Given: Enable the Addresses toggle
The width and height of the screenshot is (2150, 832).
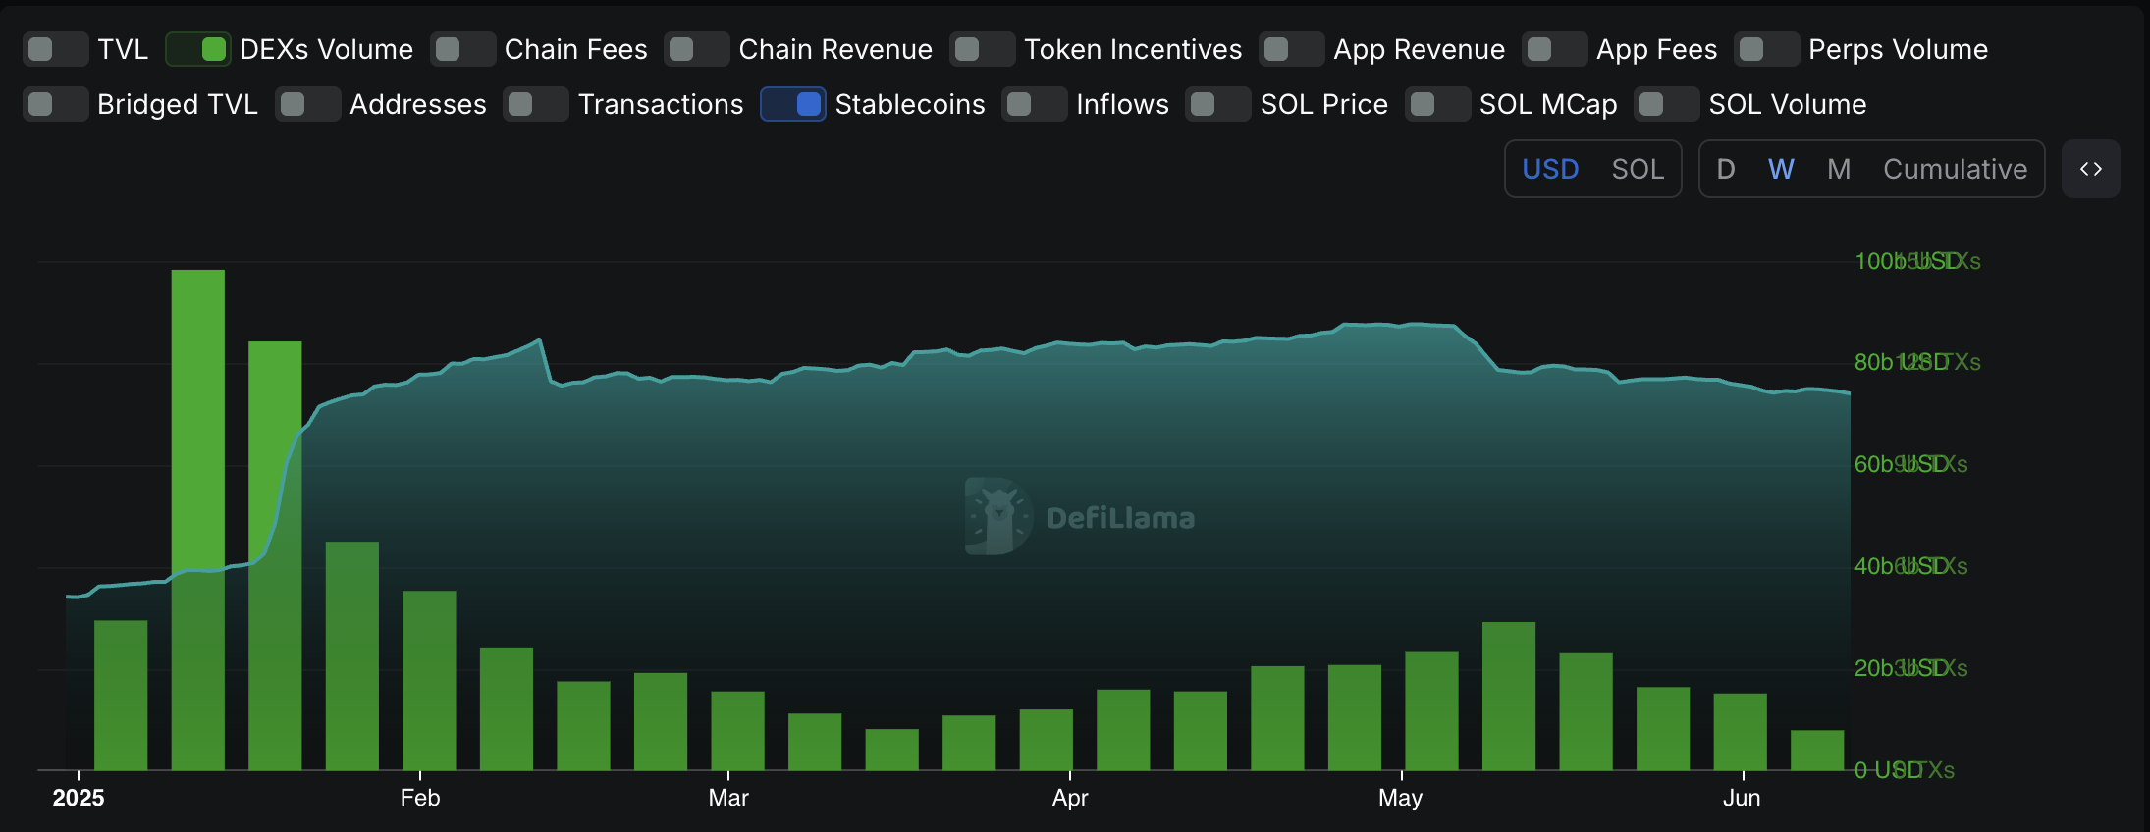Looking at the screenshot, I should (x=308, y=104).
